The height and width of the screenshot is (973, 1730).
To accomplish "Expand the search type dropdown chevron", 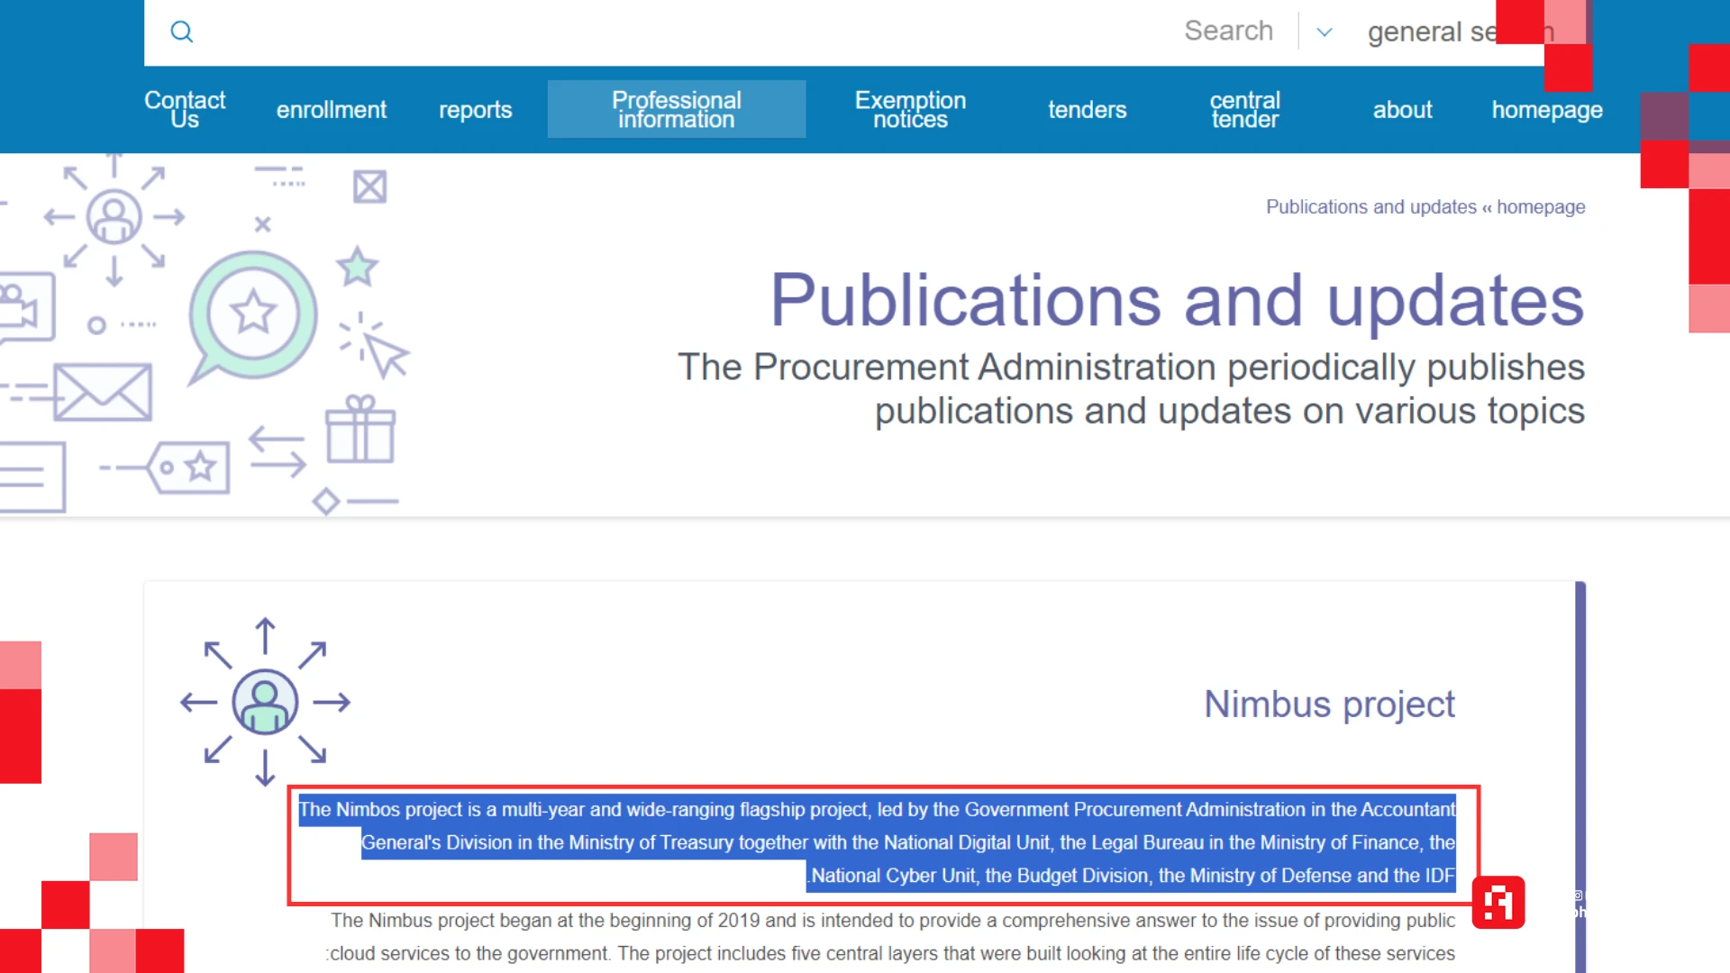I will click(1324, 32).
